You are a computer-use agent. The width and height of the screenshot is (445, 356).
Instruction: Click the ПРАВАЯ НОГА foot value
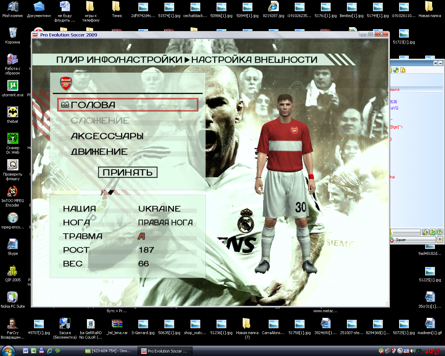(x=165, y=222)
